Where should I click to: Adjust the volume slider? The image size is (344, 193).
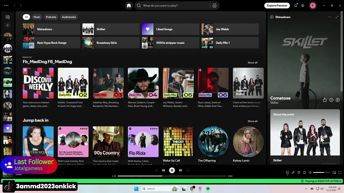point(321,173)
